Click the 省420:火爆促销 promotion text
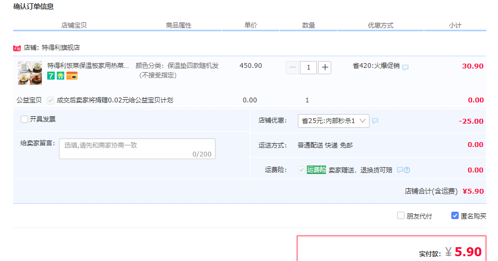Image resolution: width=498 pixels, height=261 pixels. click(x=376, y=66)
